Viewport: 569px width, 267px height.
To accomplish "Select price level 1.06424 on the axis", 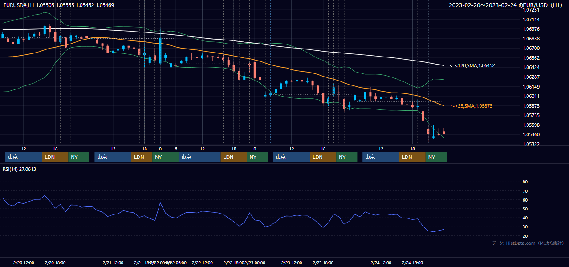I will click(x=531, y=67).
